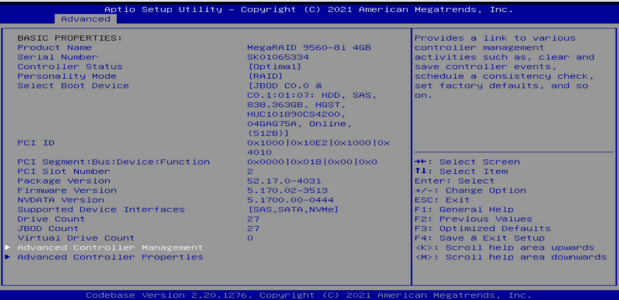Click the Package Version label

[x=64, y=181]
